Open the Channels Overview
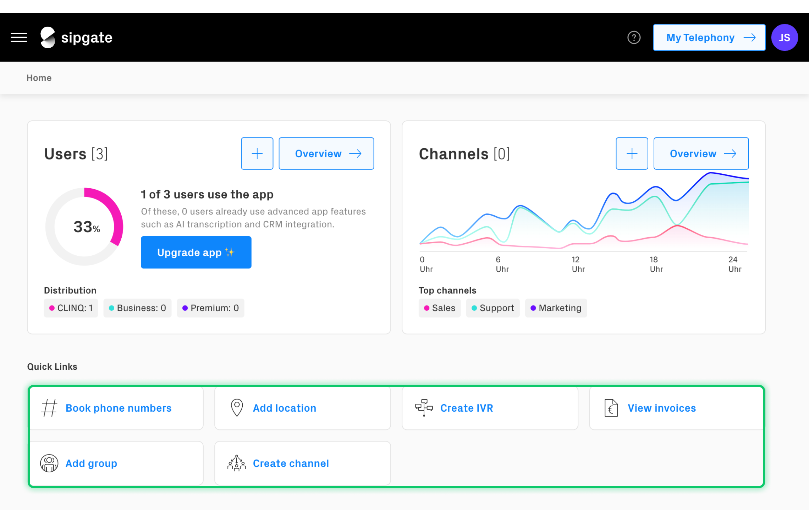 (x=701, y=153)
